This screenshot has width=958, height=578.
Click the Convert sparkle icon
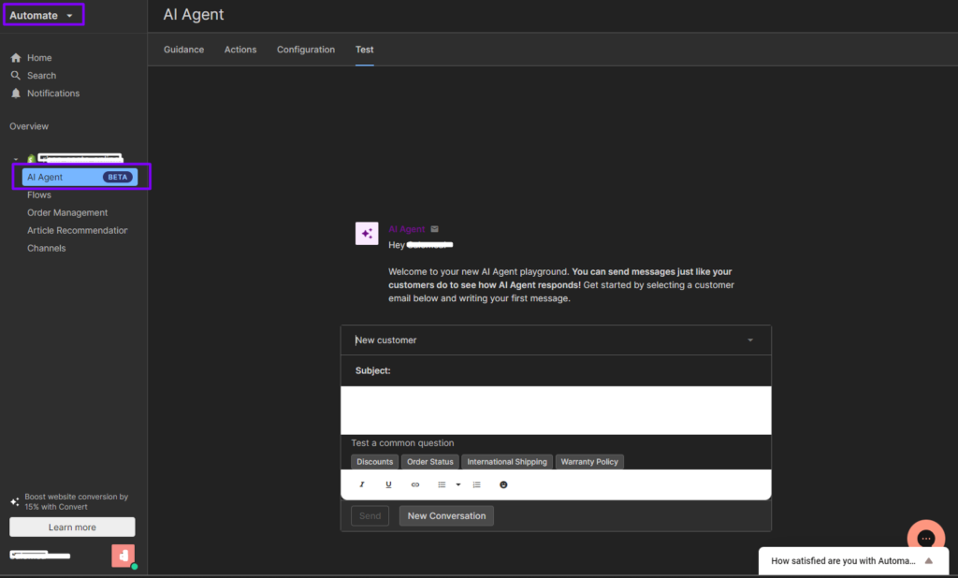[x=15, y=501]
